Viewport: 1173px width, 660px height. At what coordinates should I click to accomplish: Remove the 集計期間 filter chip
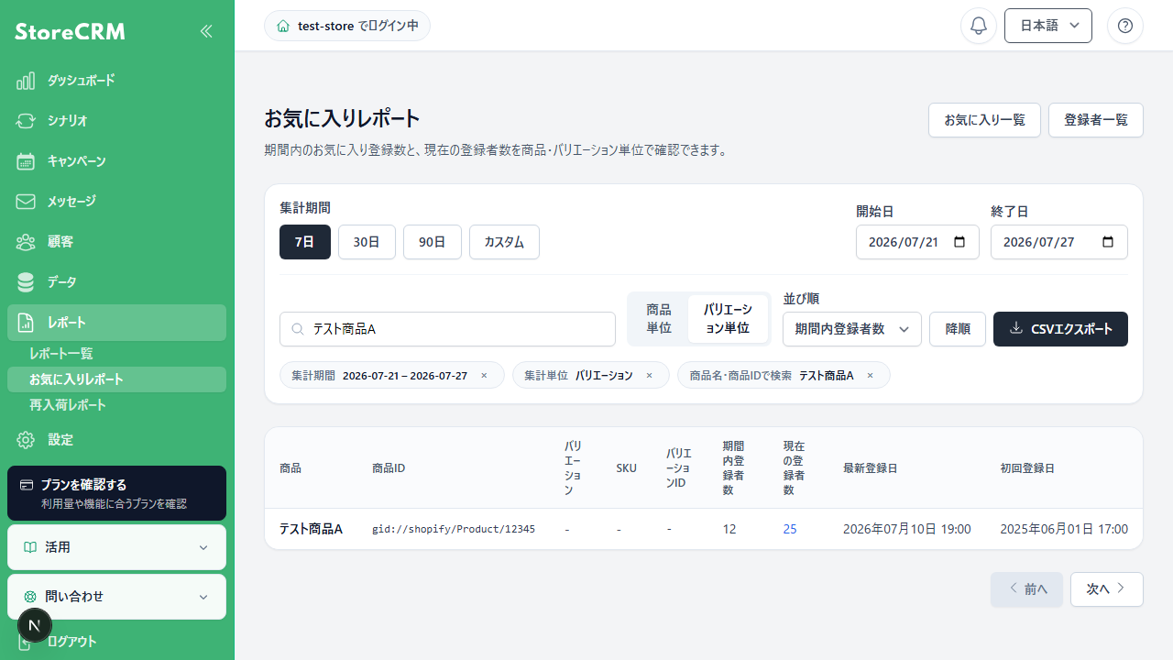click(x=484, y=376)
